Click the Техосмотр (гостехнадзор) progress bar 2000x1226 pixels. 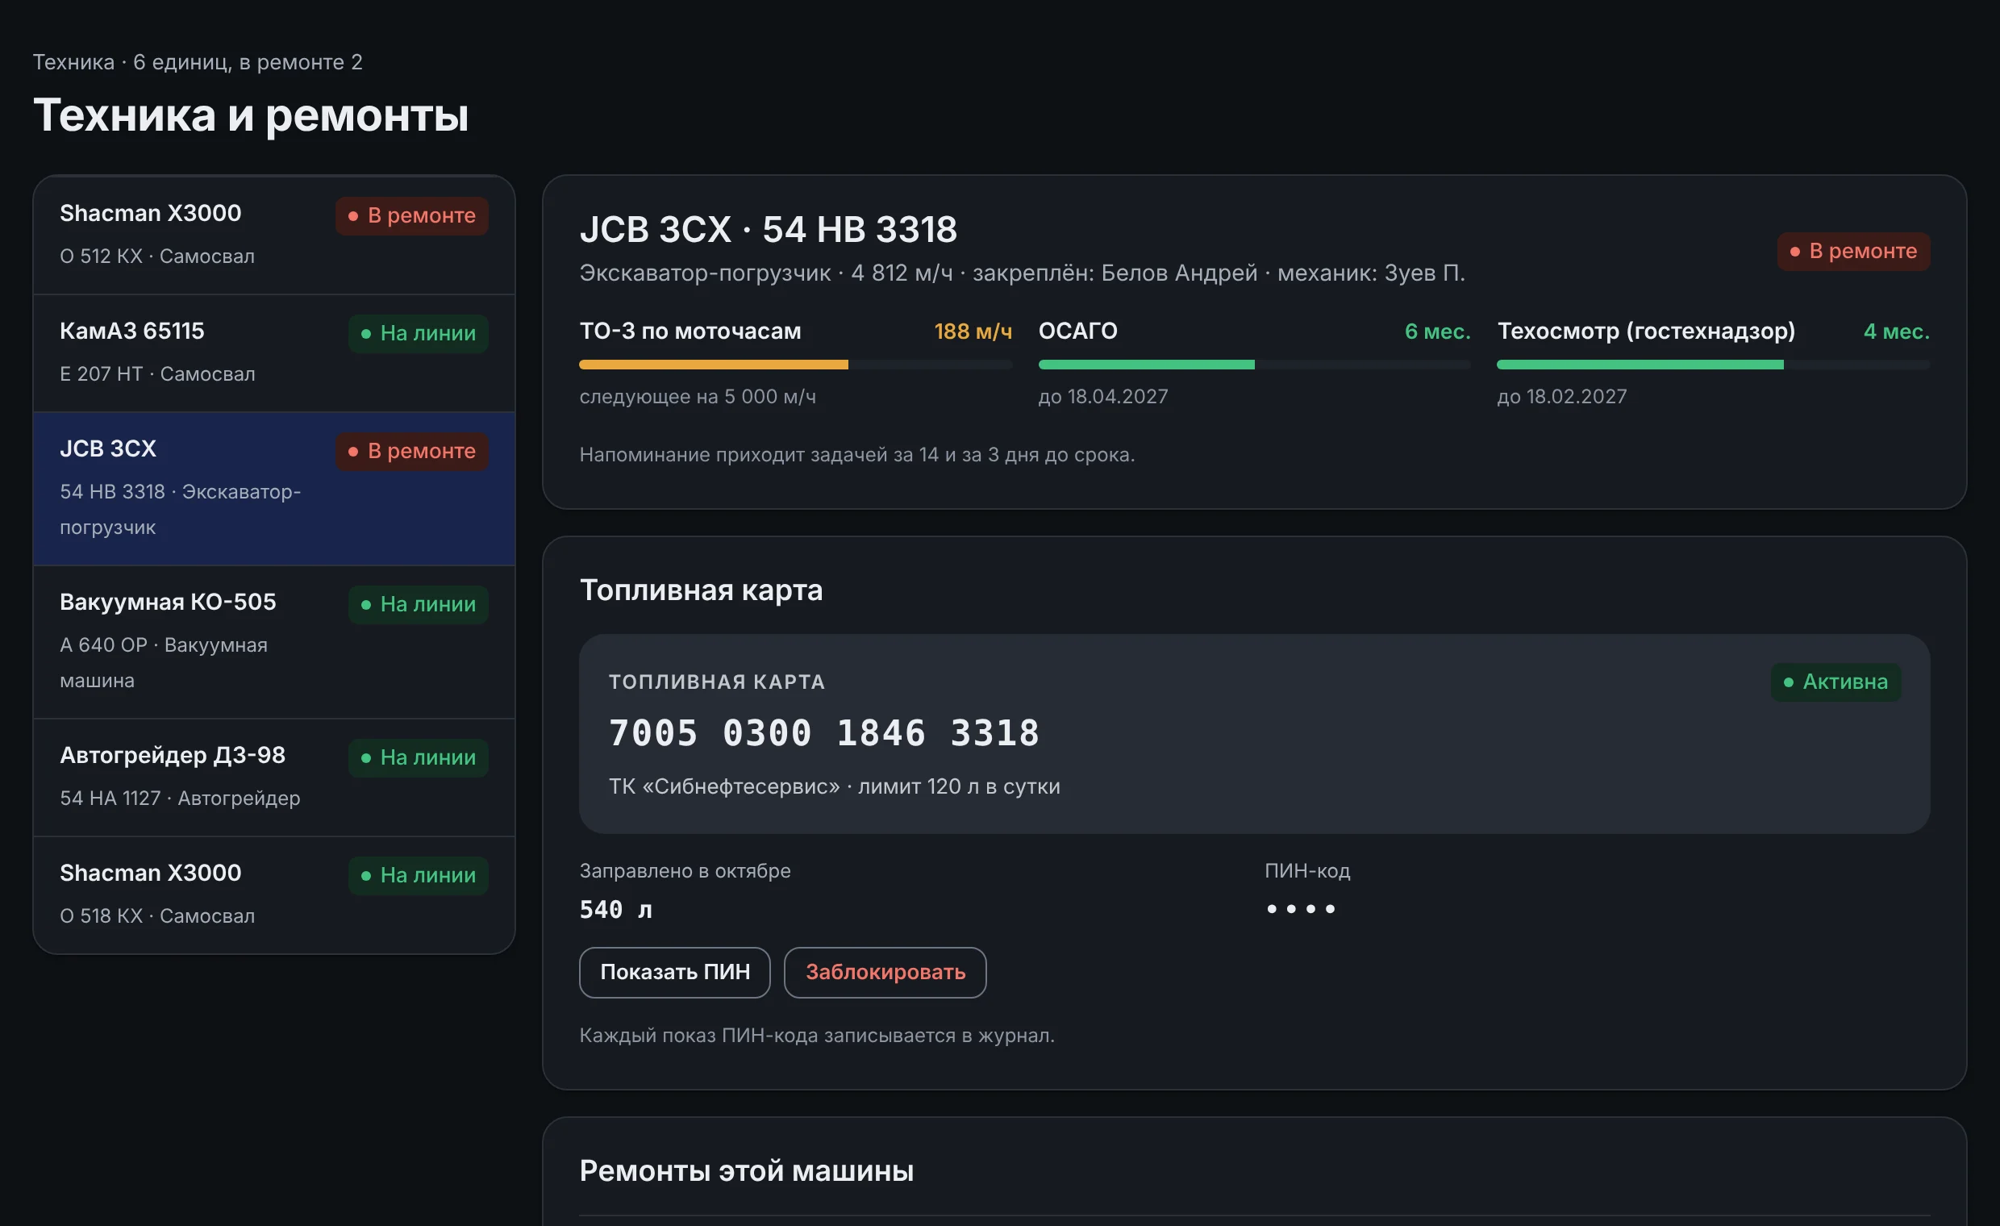pos(1713,365)
